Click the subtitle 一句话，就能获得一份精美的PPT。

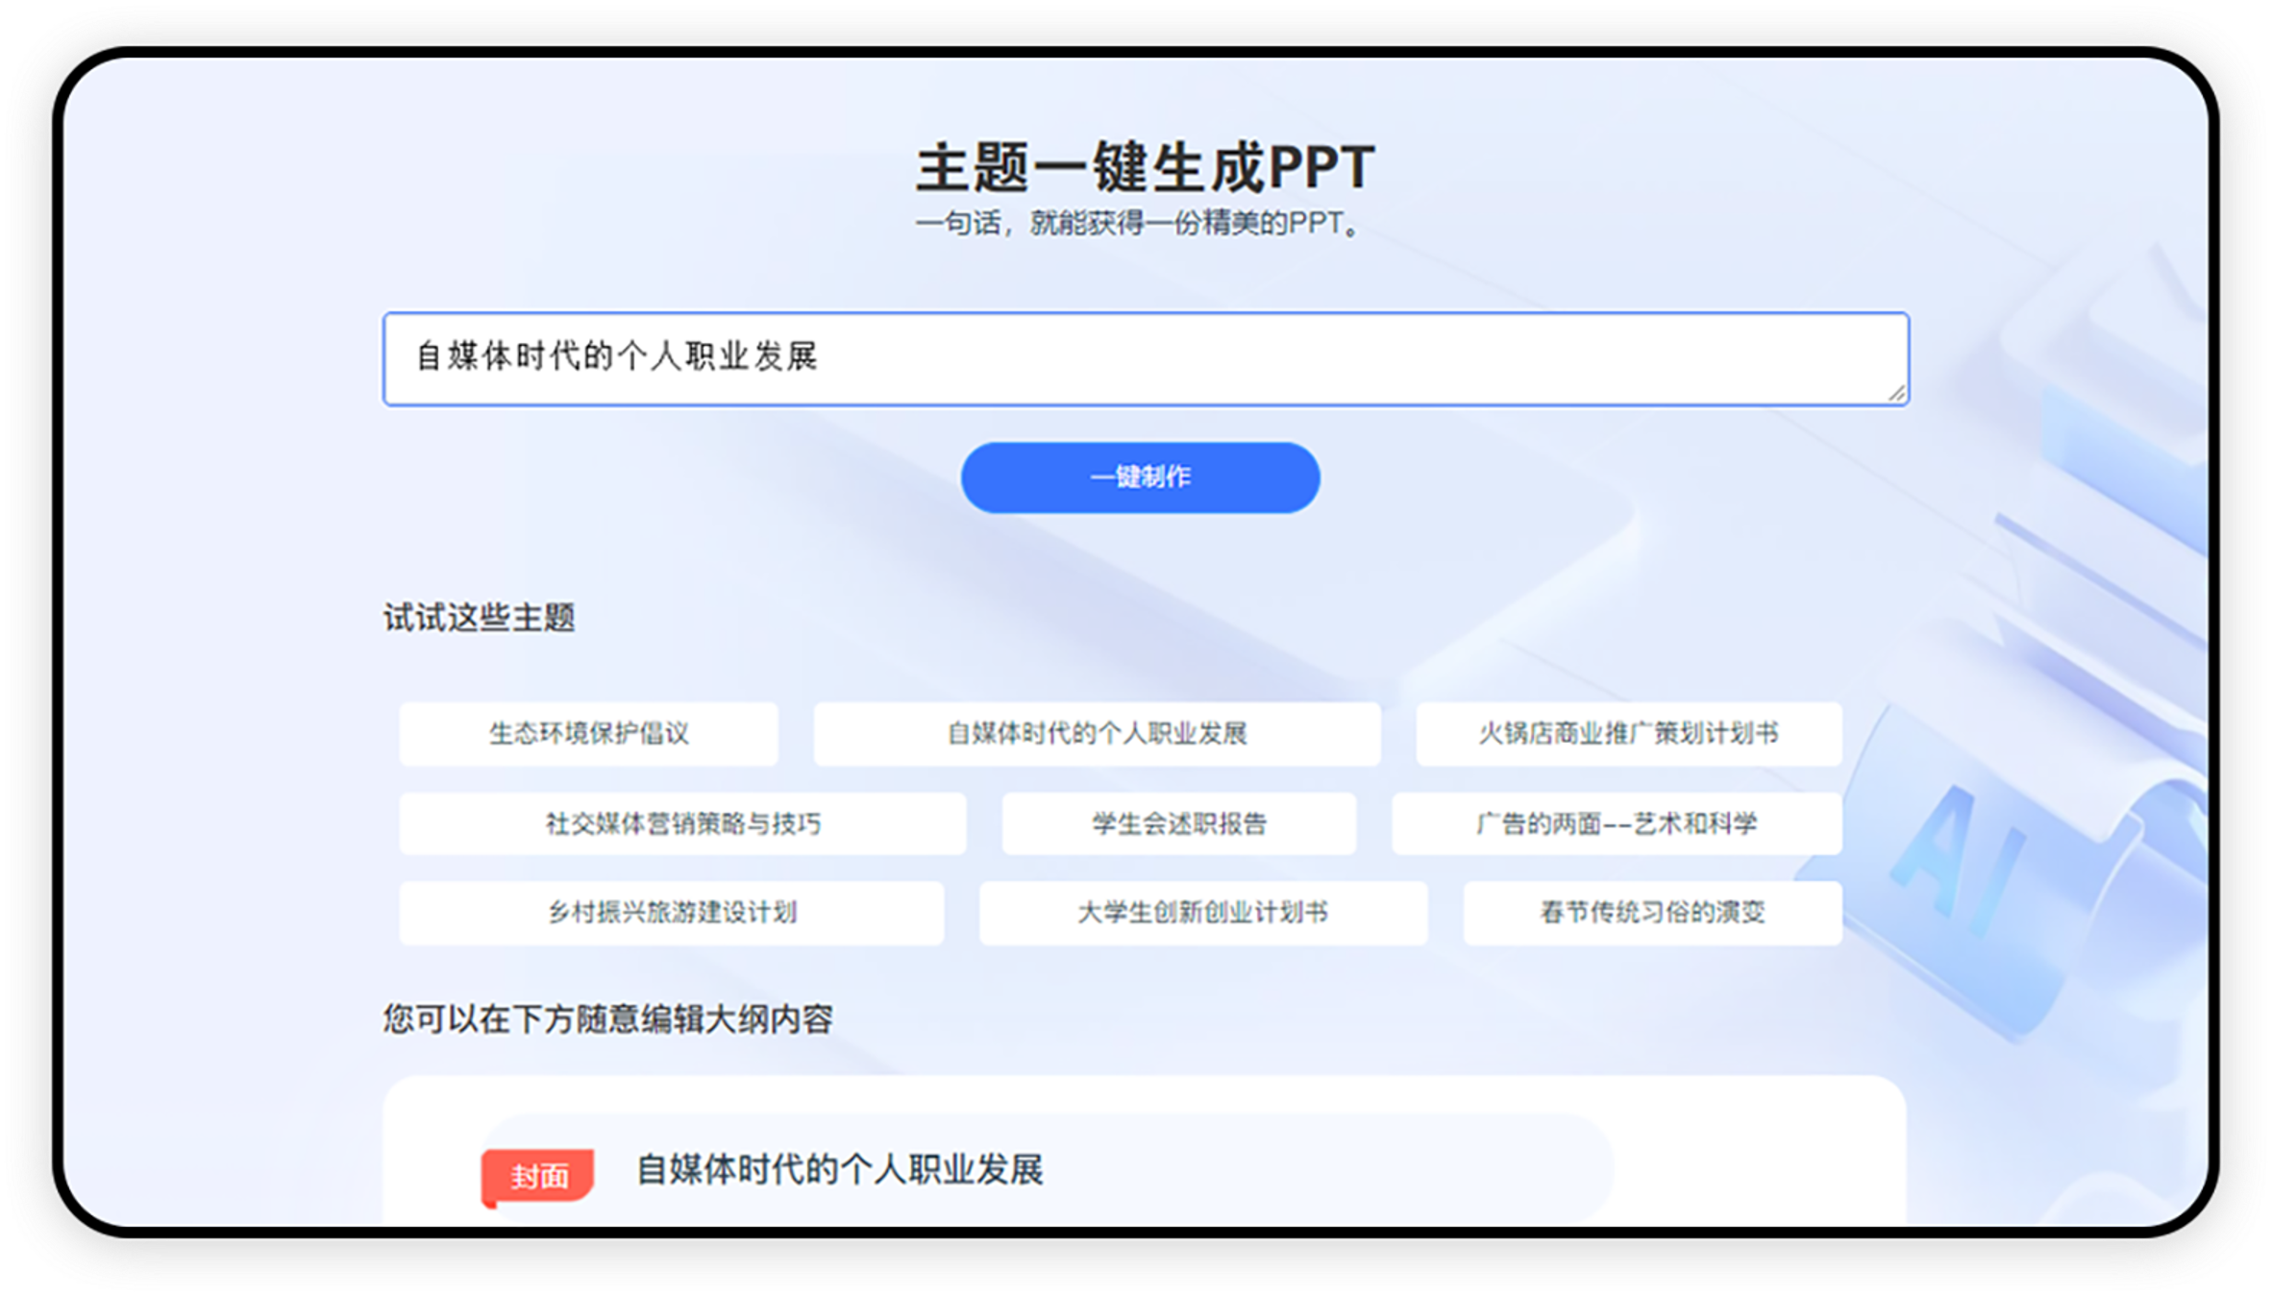(1139, 224)
